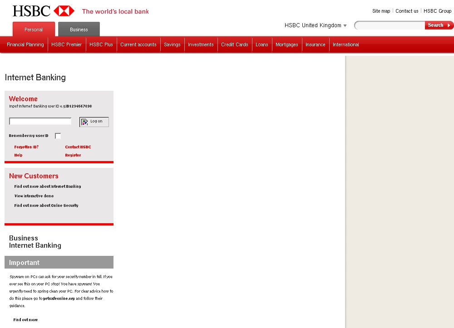This screenshot has width=454, height=328.
Task: Click the HSBC Group link
Action: (437, 11)
